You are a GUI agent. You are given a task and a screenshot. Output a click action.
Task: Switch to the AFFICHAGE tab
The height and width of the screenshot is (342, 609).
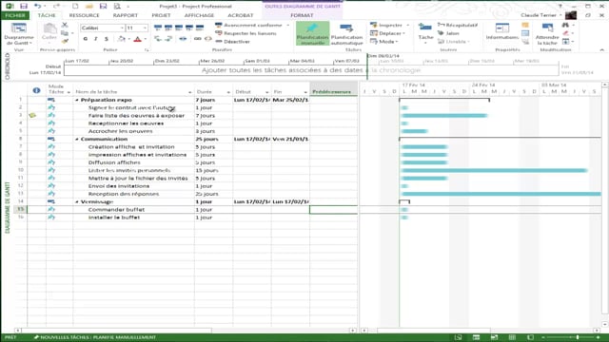click(x=199, y=15)
